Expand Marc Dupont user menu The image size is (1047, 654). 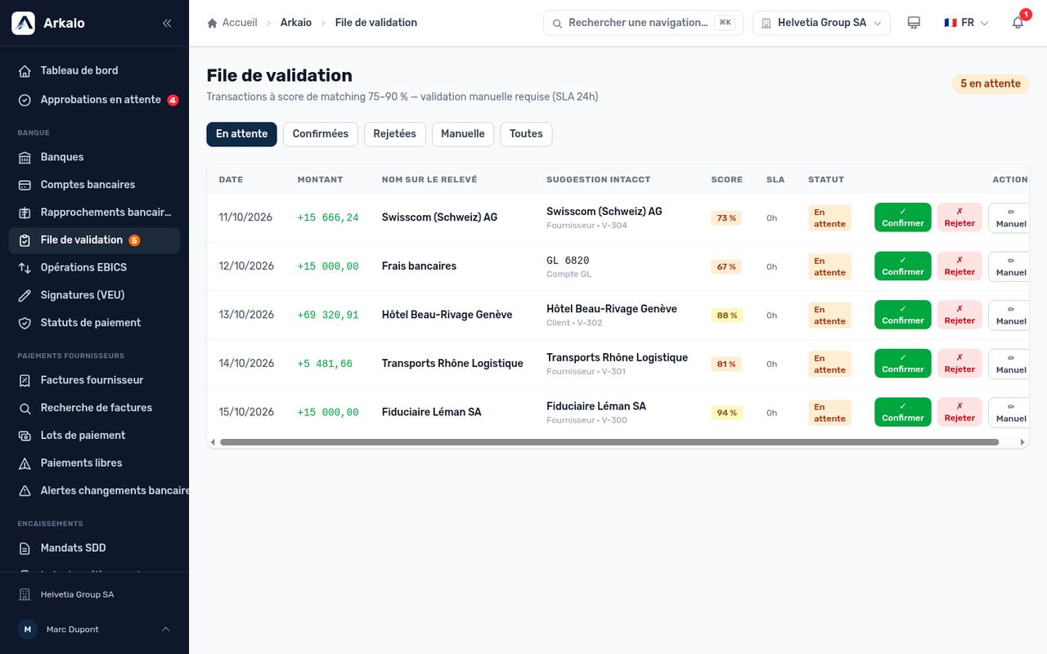point(95,629)
